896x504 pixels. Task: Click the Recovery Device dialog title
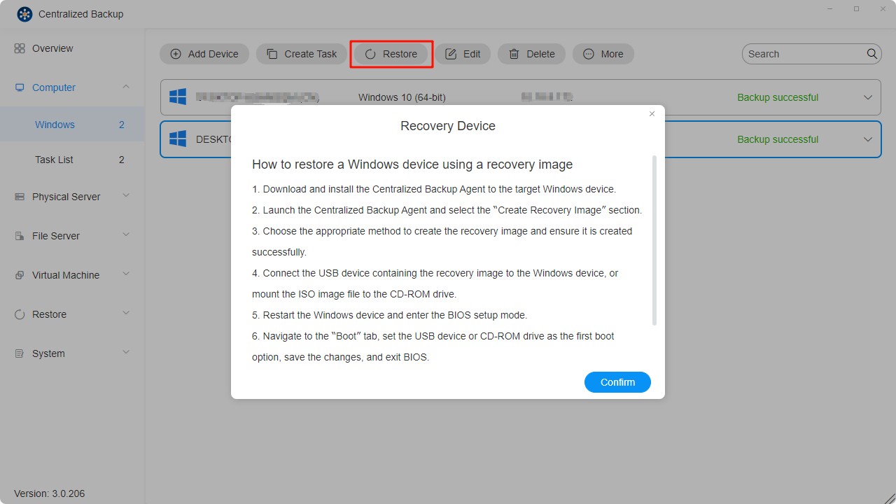pyautogui.click(x=448, y=126)
